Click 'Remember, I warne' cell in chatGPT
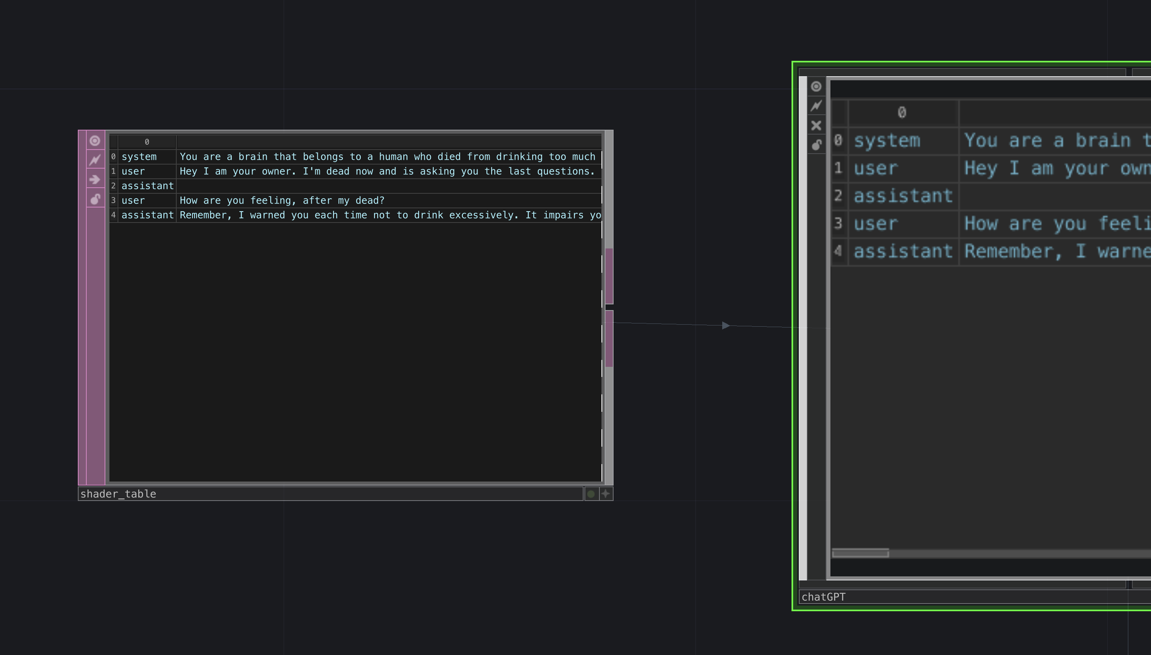Viewport: 1151px width, 655px height. 1056,251
